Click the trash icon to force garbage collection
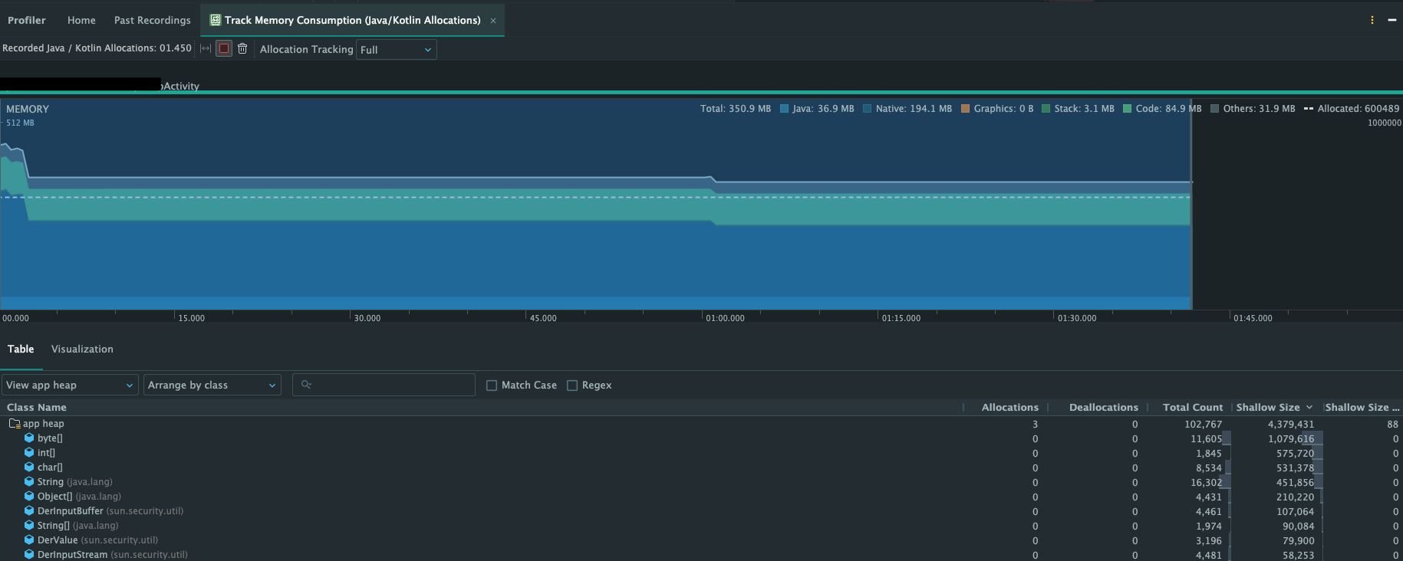 [x=242, y=48]
